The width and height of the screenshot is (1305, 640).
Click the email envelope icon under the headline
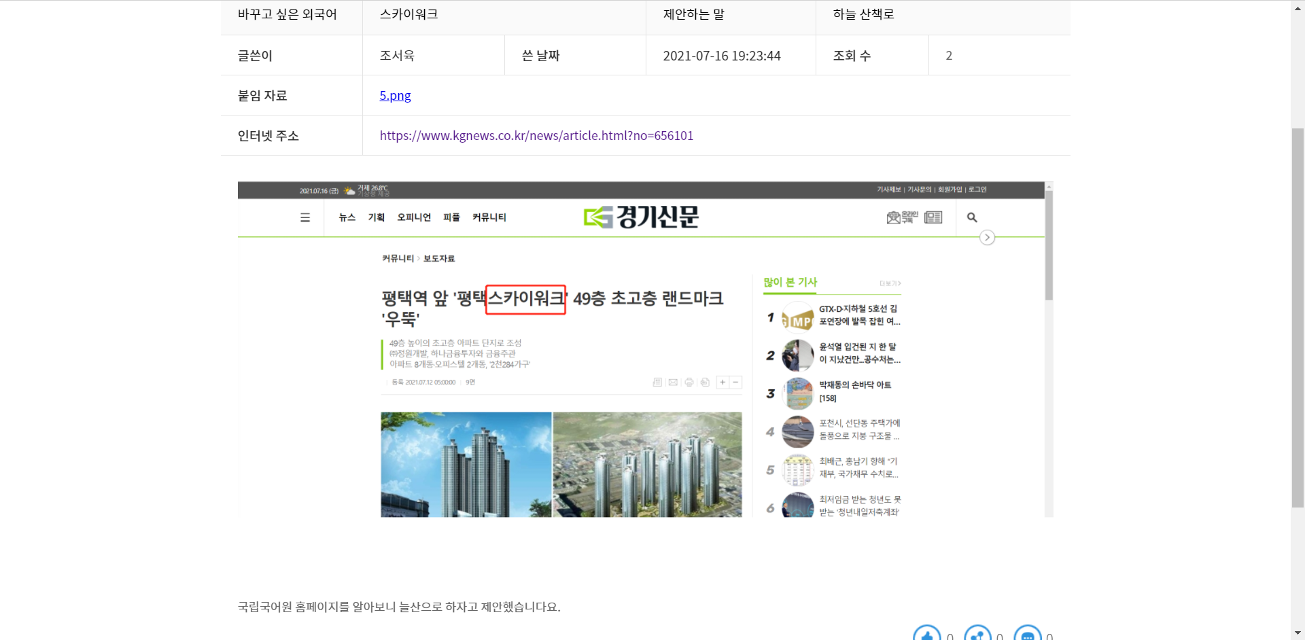click(x=673, y=383)
